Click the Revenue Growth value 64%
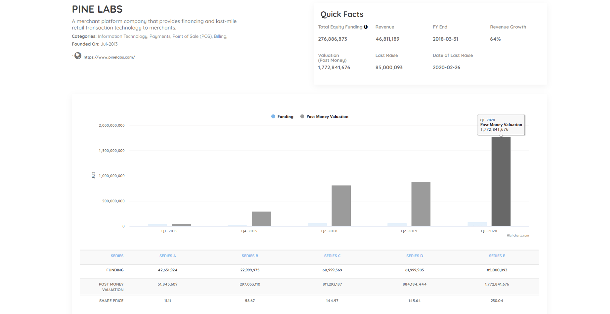 point(495,39)
